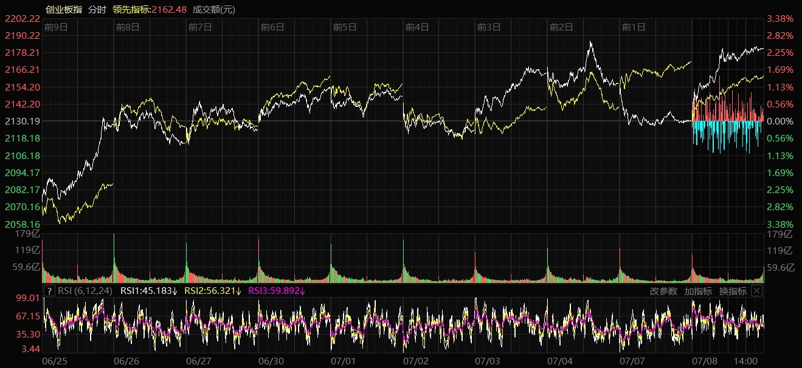Open the 换指标 switch indicator option

tap(733, 291)
